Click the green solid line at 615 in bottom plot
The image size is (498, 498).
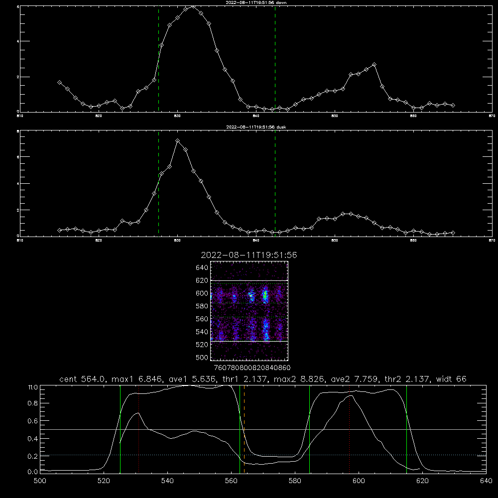[x=406, y=429]
